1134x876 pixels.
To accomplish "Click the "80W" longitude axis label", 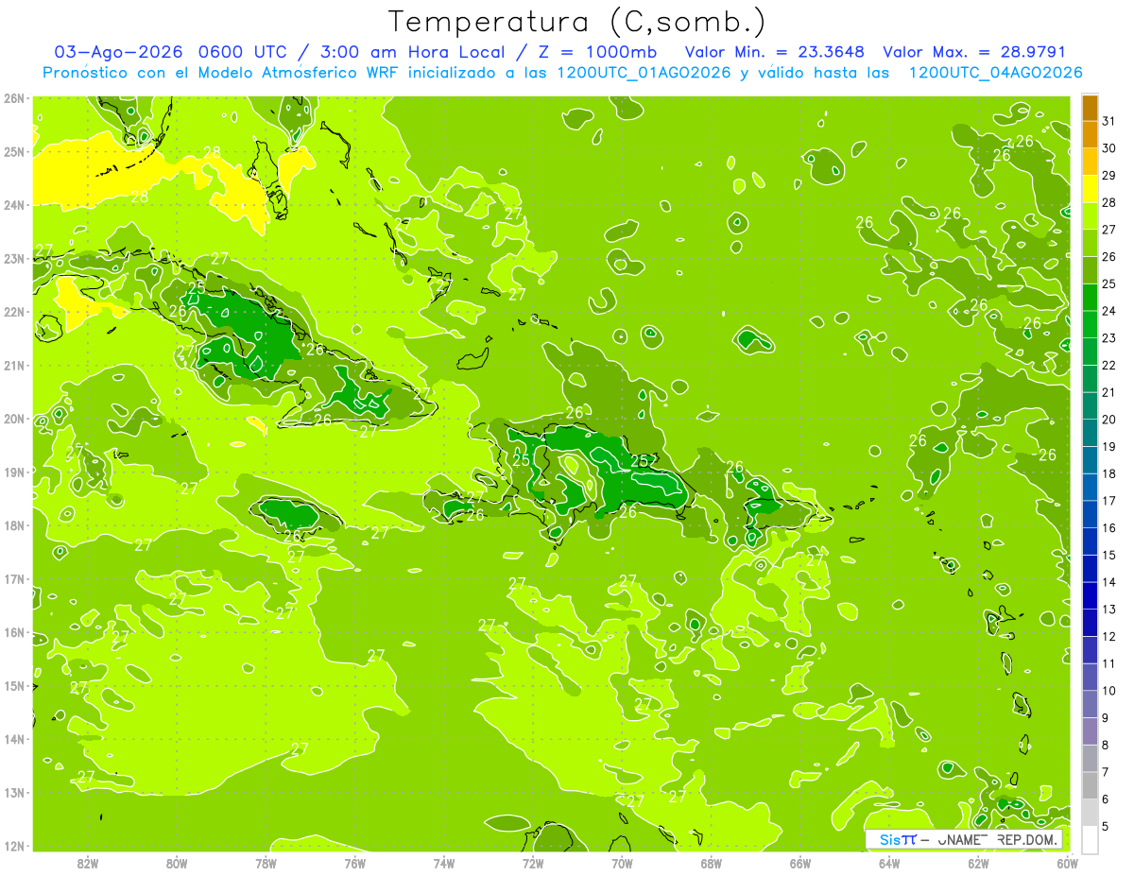I will [x=176, y=864].
